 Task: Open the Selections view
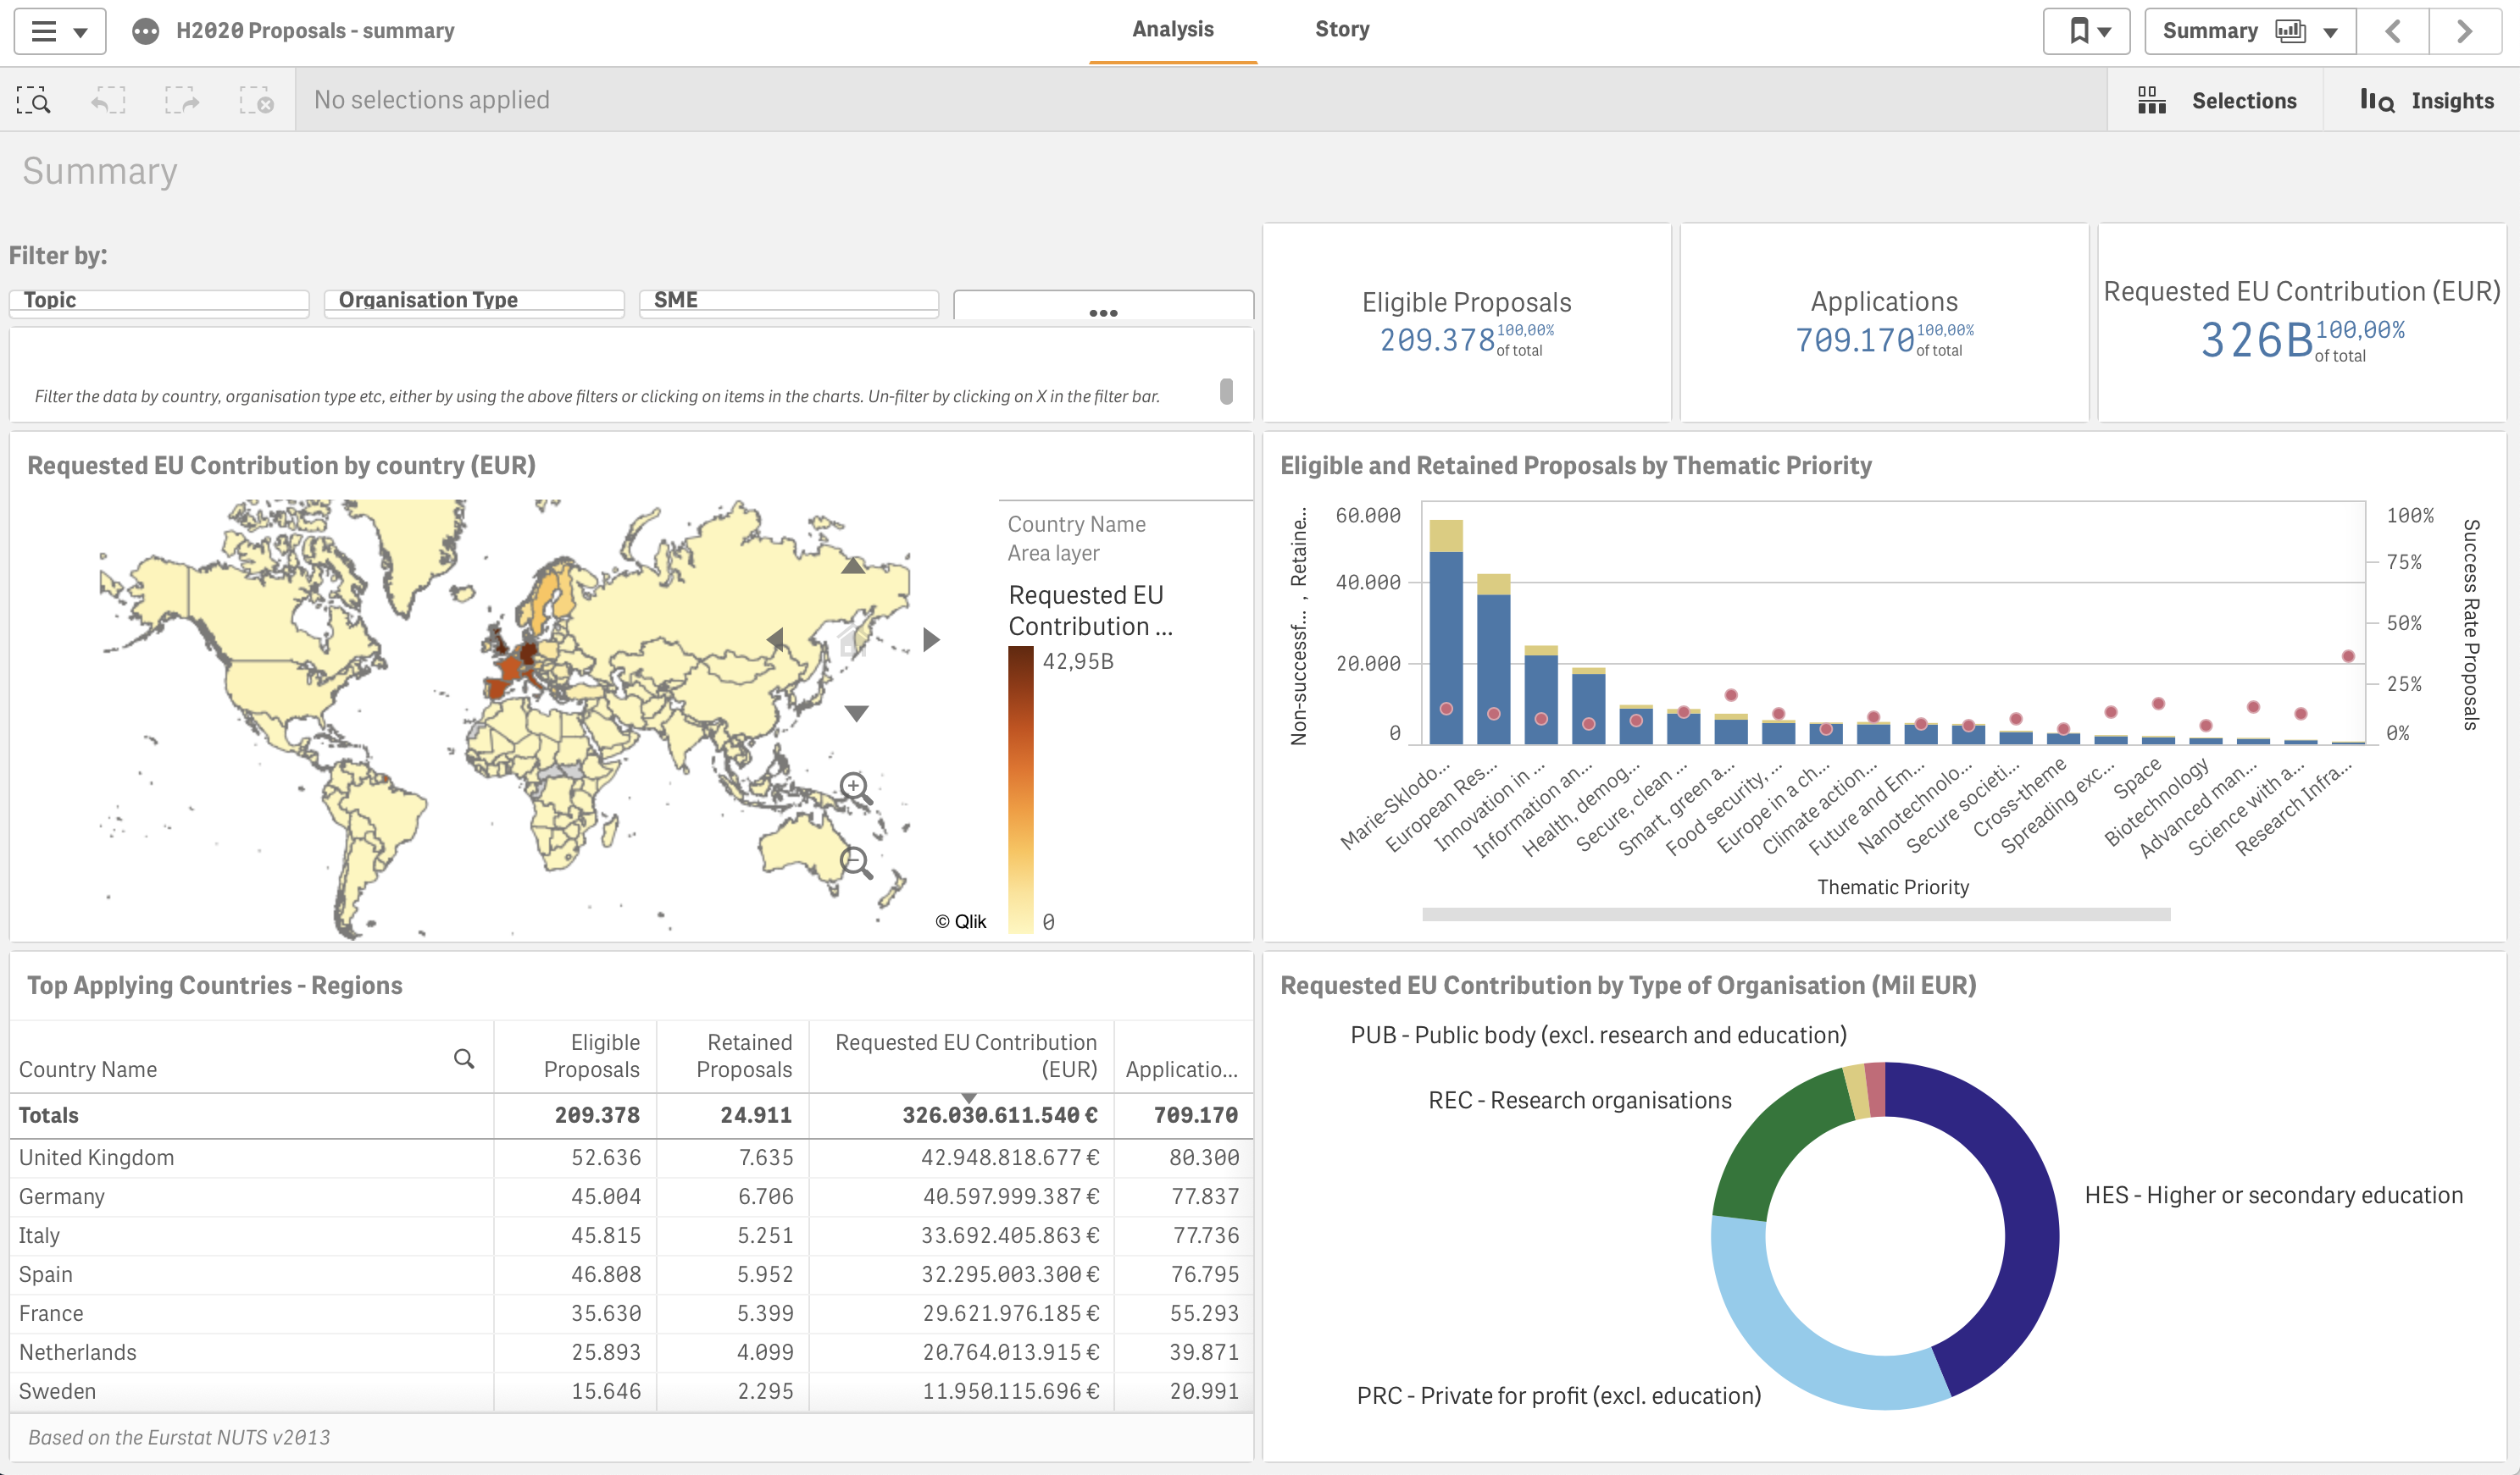click(x=2217, y=100)
